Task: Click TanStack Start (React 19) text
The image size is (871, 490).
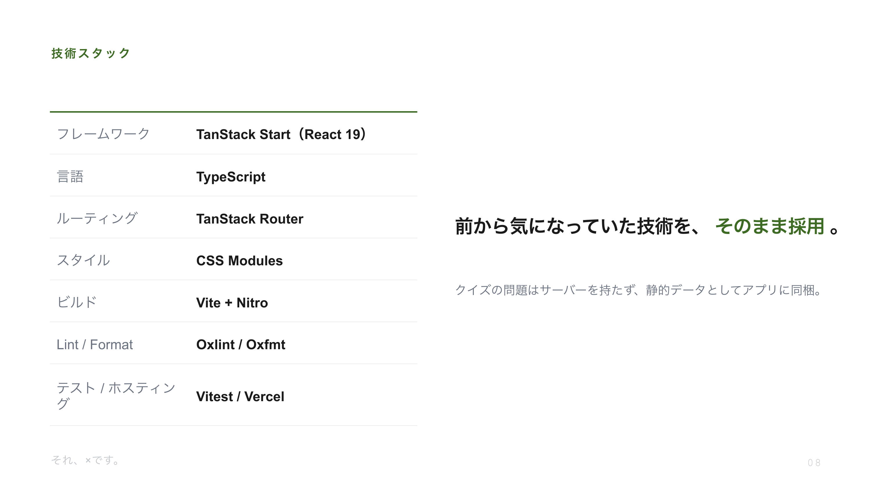Action: tap(281, 134)
